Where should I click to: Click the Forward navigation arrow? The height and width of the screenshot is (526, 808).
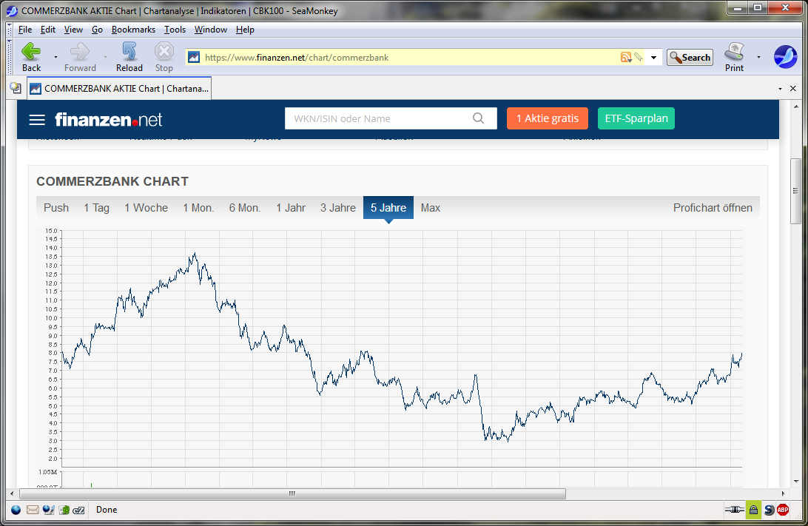click(x=80, y=57)
